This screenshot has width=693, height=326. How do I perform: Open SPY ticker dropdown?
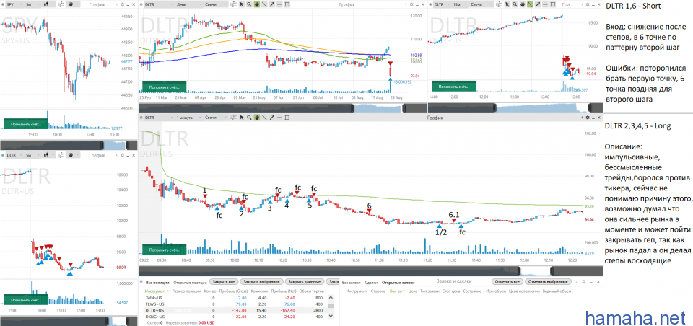pyautogui.click(x=14, y=4)
